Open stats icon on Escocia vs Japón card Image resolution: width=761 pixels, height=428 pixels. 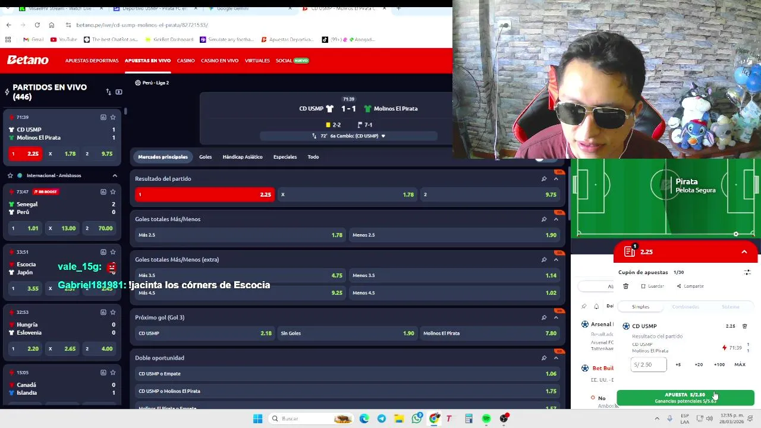pyautogui.click(x=103, y=251)
